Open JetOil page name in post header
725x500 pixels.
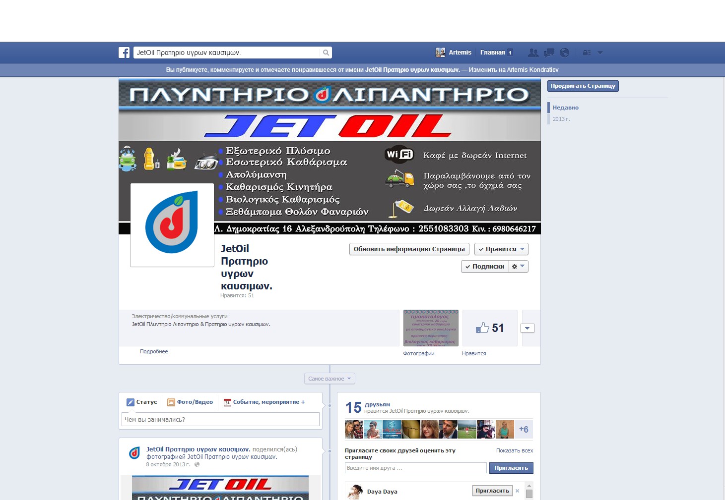pos(198,449)
